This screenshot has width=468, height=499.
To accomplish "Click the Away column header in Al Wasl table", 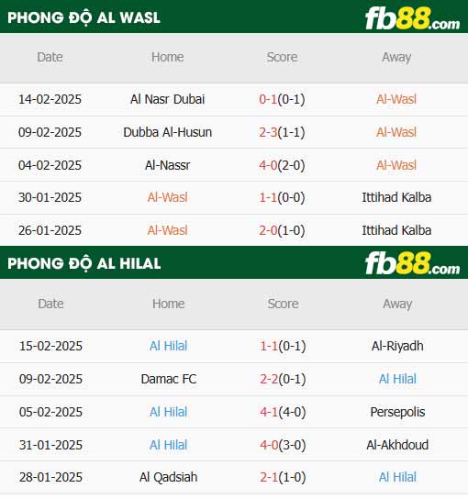I will pyautogui.click(x=396, y=58).
